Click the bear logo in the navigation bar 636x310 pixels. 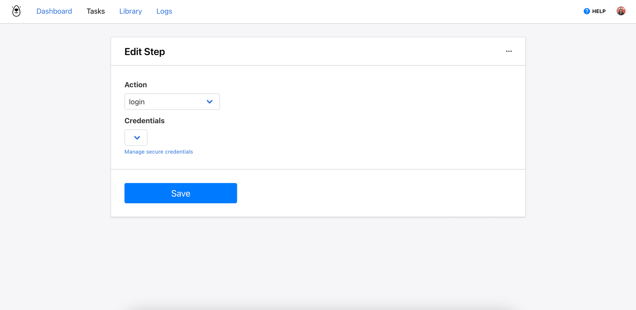[16, 10]
